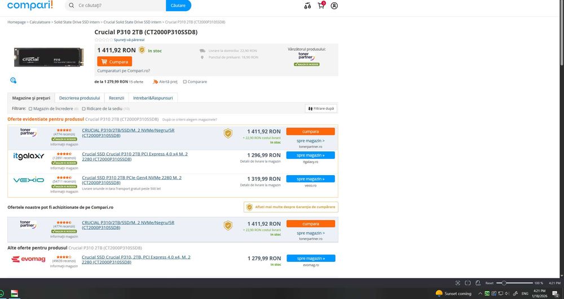Click the split view icon left of Reset
The width and height of the screenshot is (564, 299).
tap(468, 283)
